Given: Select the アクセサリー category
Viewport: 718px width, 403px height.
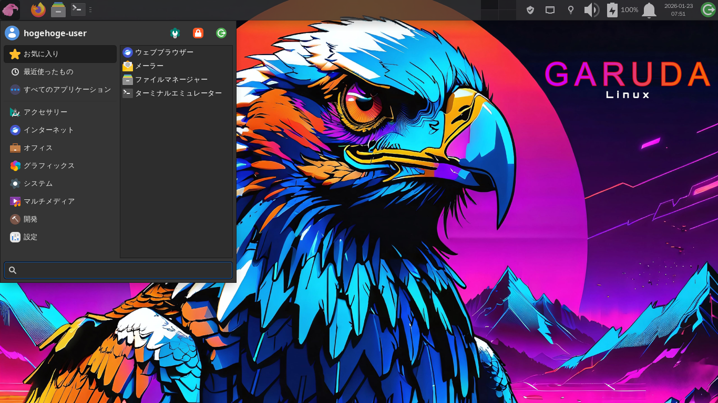Looking at the screenshot, I should pyautogui.click(x=60, y=112).
